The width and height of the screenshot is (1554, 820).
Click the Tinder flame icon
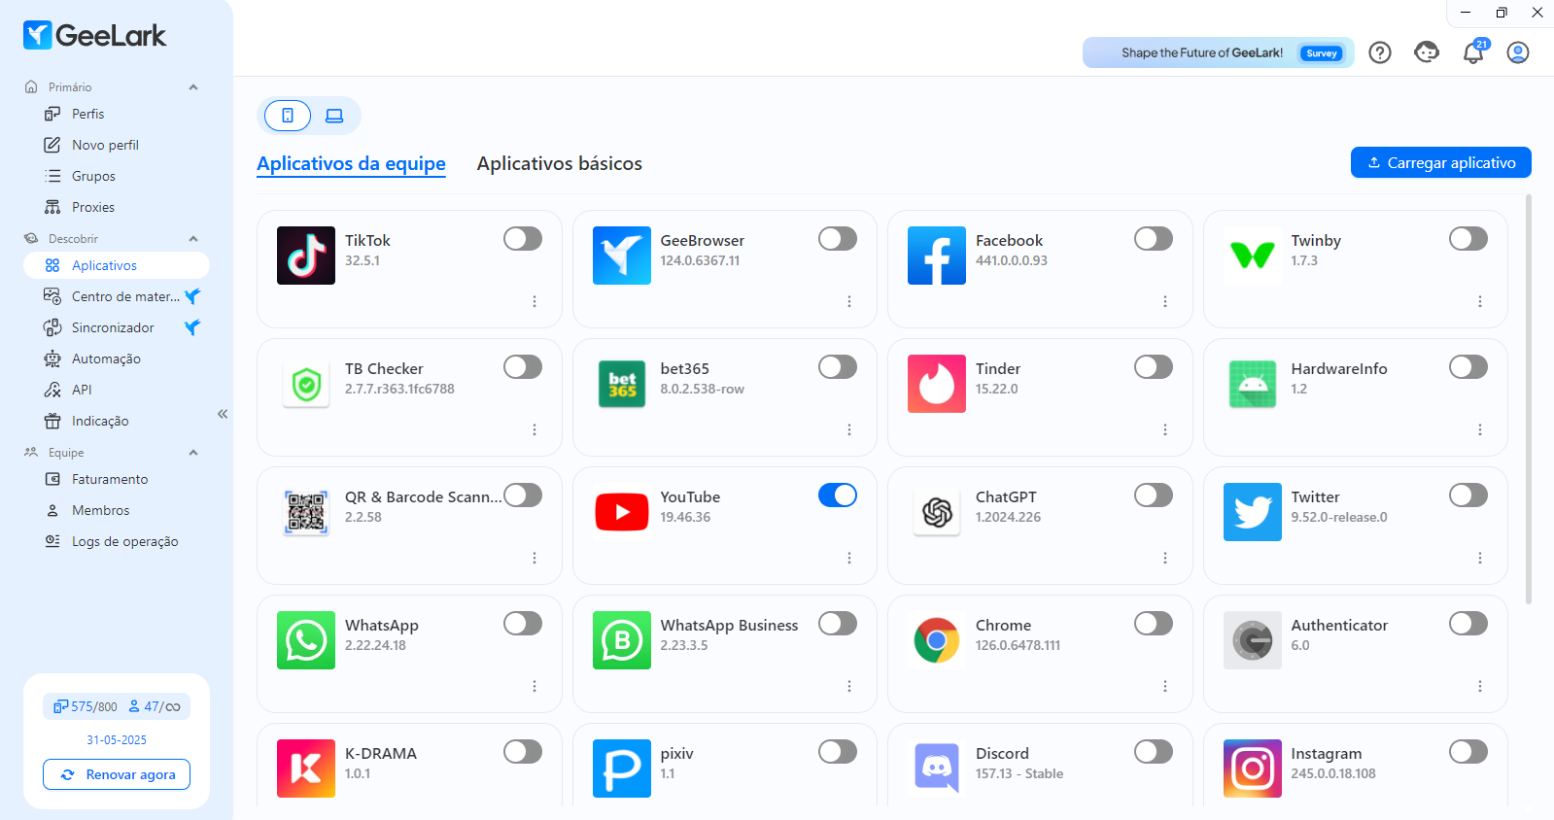[x=937, y=384]
